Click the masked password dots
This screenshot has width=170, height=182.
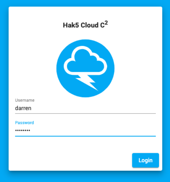[x=23, y=131]
